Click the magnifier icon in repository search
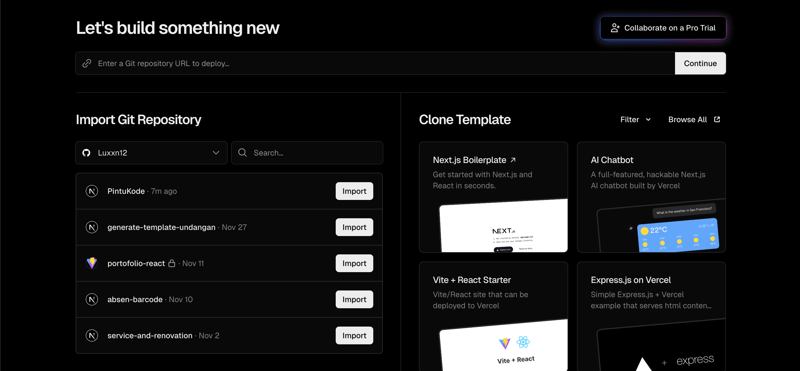This screenshot has height=371, width=800. click(242, 152)
